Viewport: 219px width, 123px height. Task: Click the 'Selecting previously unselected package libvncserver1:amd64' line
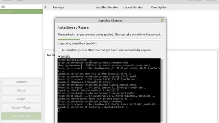[x=96, y=93]
